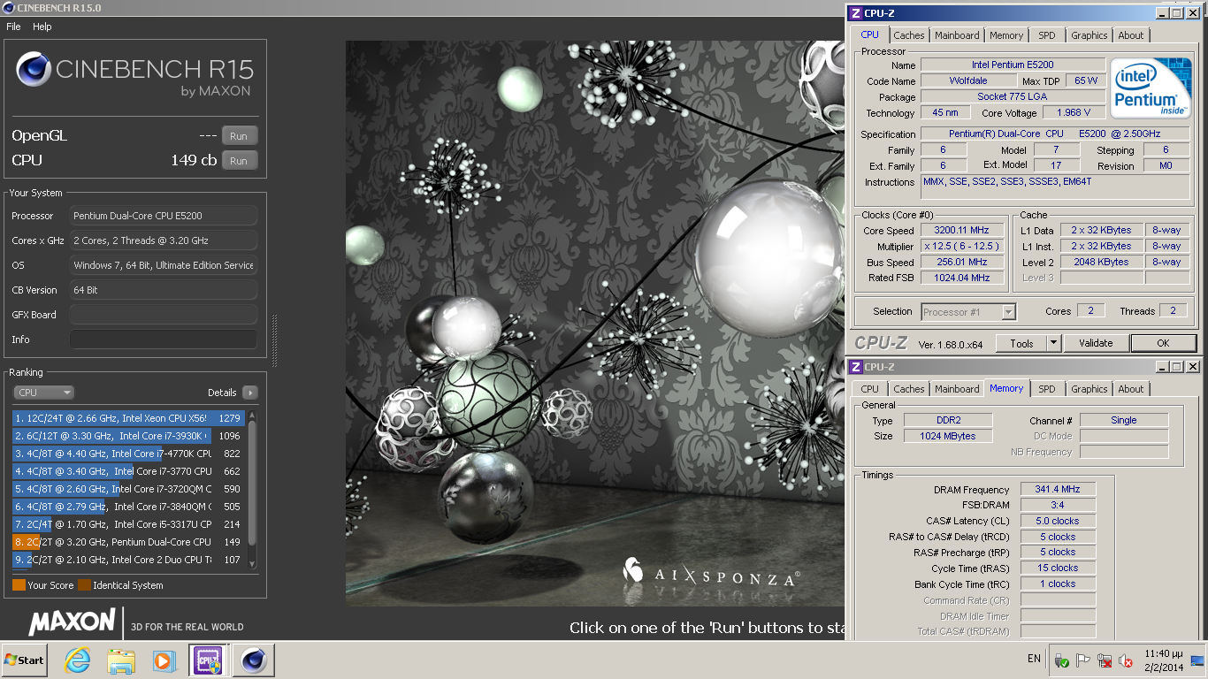Switch to About tab in upper CPU-Z
1208x679 pixels.
[1131, 35]
